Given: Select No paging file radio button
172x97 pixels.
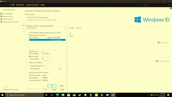Looking at the screenshot, I should [x=30, y=68].
